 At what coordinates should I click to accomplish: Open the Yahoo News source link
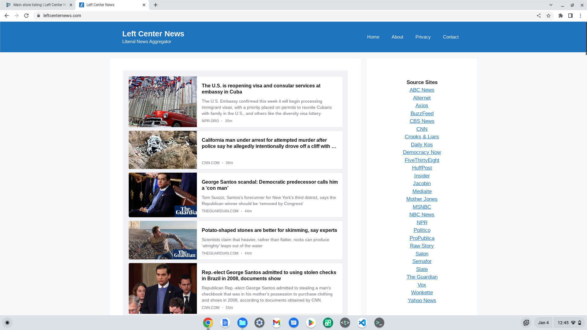(x=422, y=300)
